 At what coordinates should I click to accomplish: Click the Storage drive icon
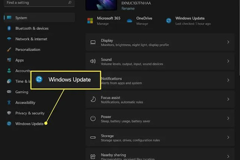click(93, 137)
